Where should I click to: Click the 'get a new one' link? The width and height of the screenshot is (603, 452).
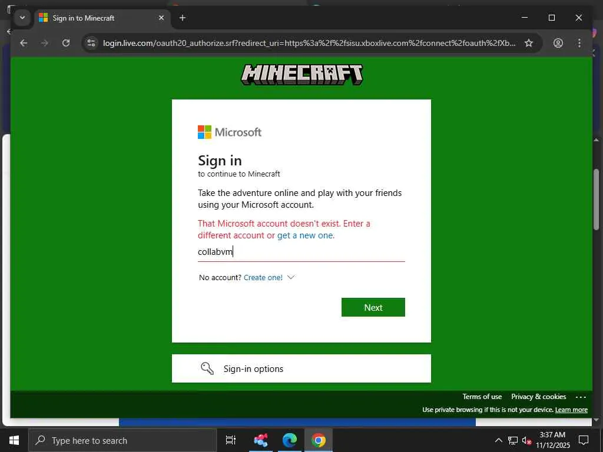point(306,235)
